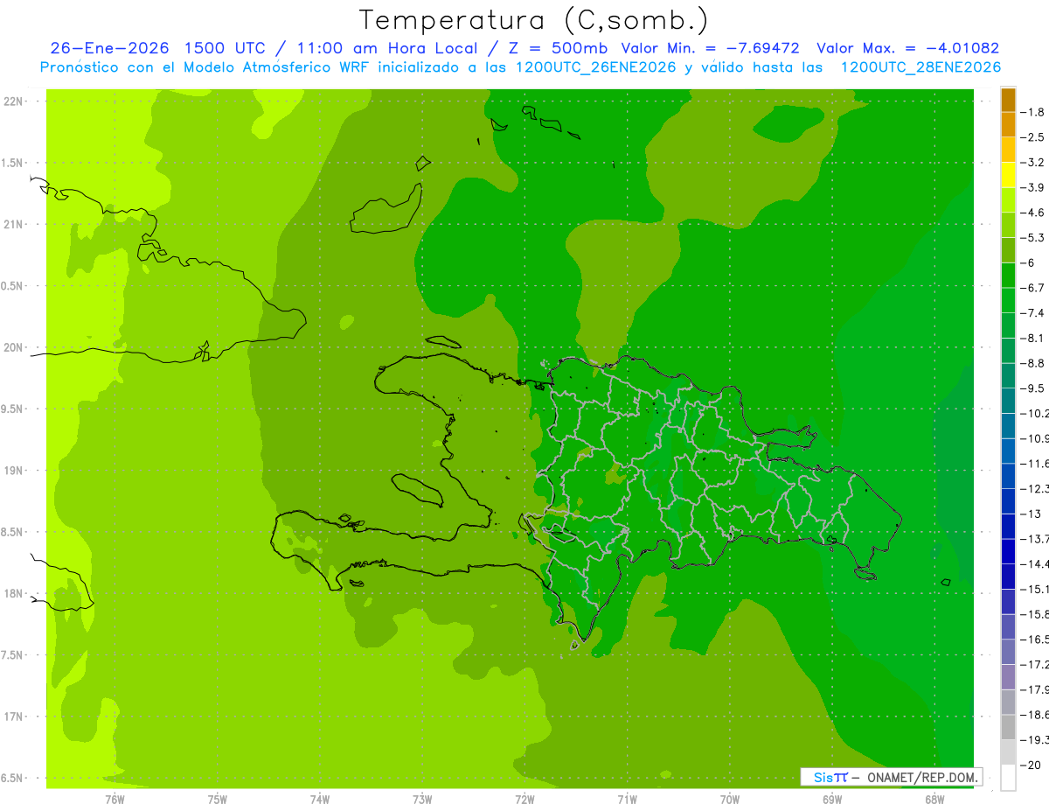The width and height of the screenshot is (1049, 811).
Task: Click the '18N' latitude label
Action: point(12,593)
